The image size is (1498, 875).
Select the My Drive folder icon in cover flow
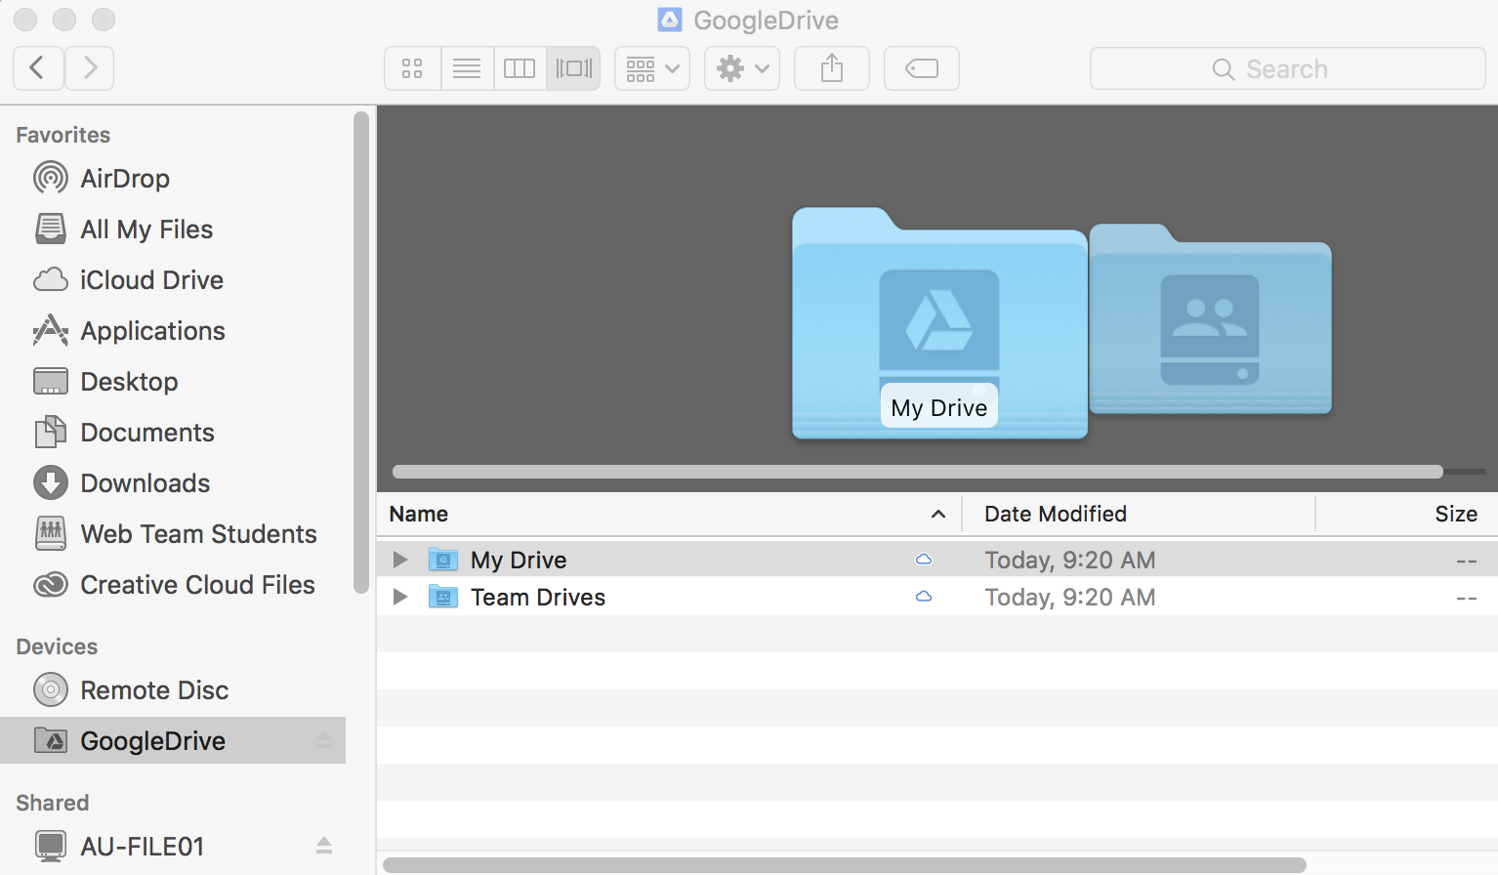pos(937,322)
